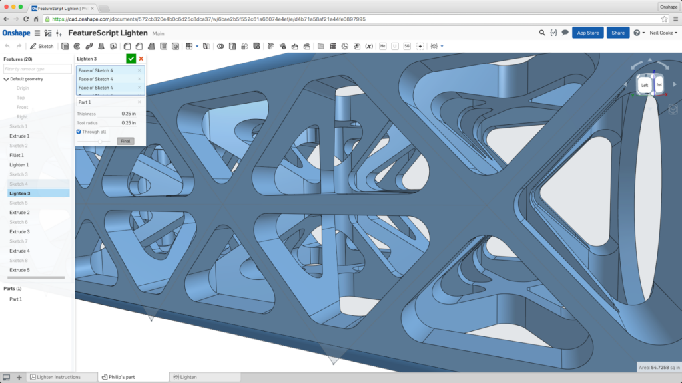Open the help menu dropdown
Viewport: 682px width, 383px height.
coord(639,33)
